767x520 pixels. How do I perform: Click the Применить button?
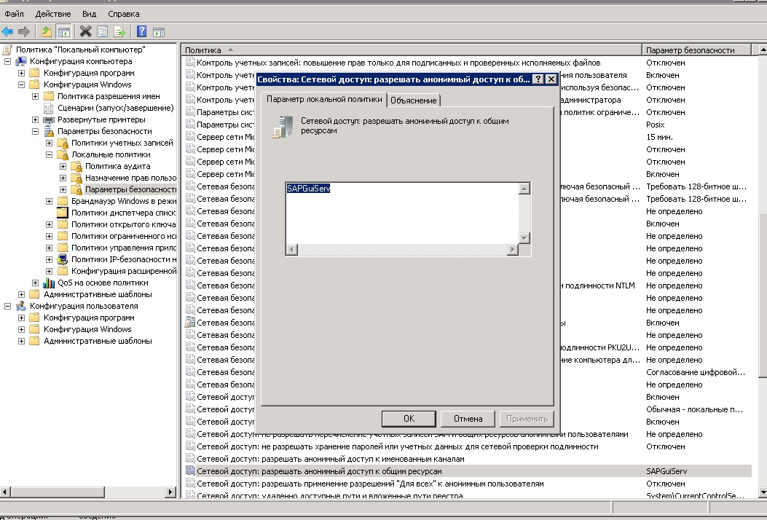click(527, 419)
